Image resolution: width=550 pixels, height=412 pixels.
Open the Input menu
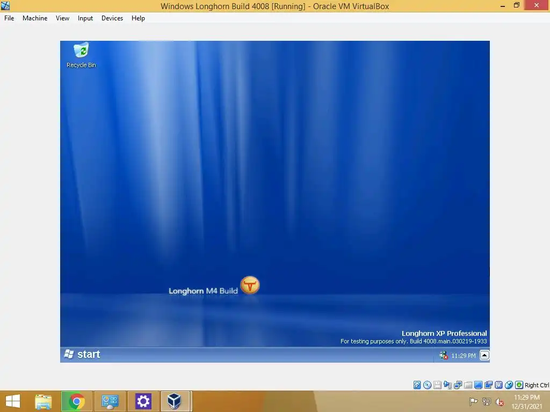[x=85, y=18]
